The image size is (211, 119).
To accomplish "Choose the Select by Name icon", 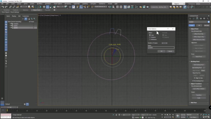I will (x=33, y=7).
